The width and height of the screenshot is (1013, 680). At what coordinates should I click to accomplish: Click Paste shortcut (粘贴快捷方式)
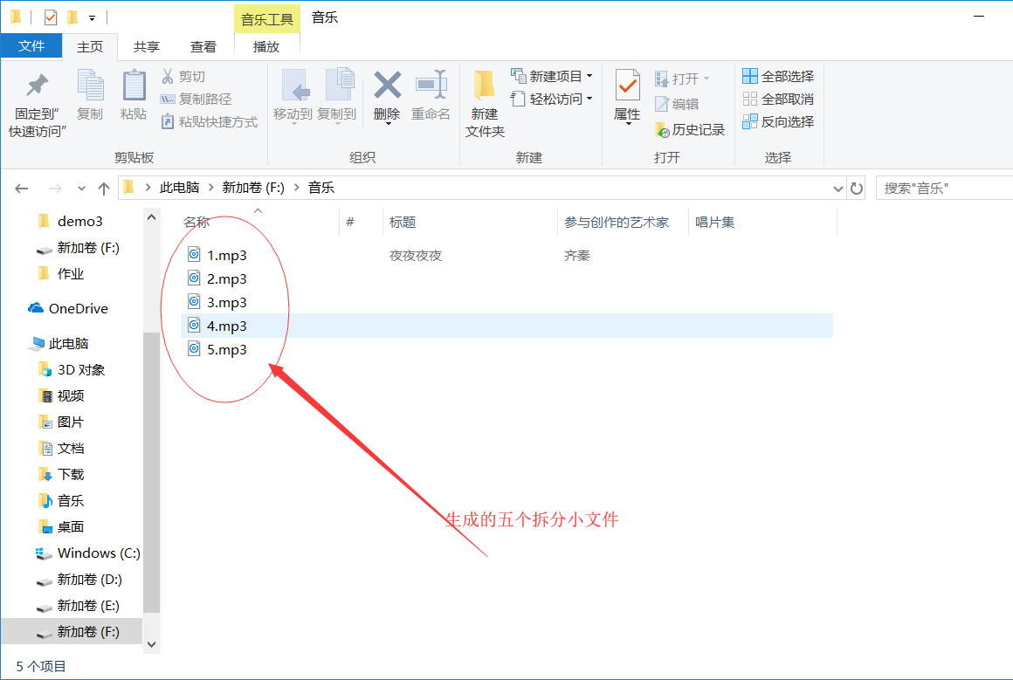pos(210,121)
